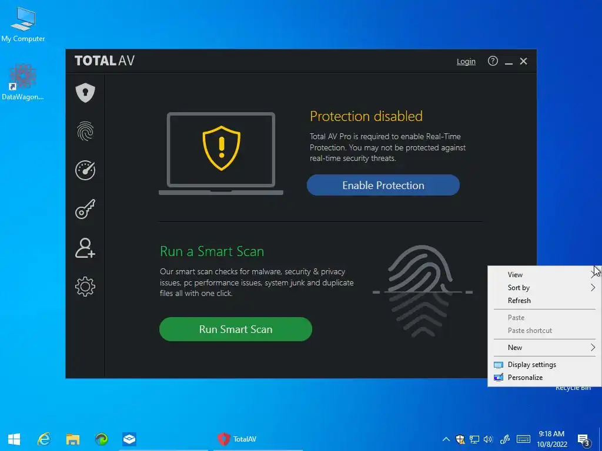Click the laptop warning shield illustration

point(221,153)
